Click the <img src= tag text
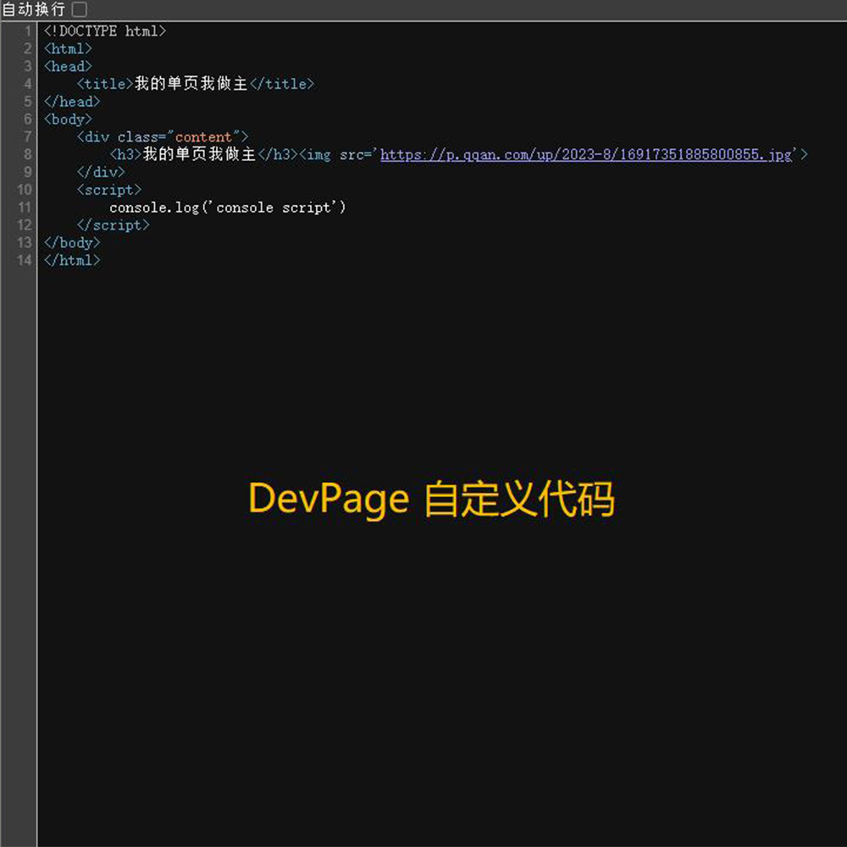 tap(335, 154)
